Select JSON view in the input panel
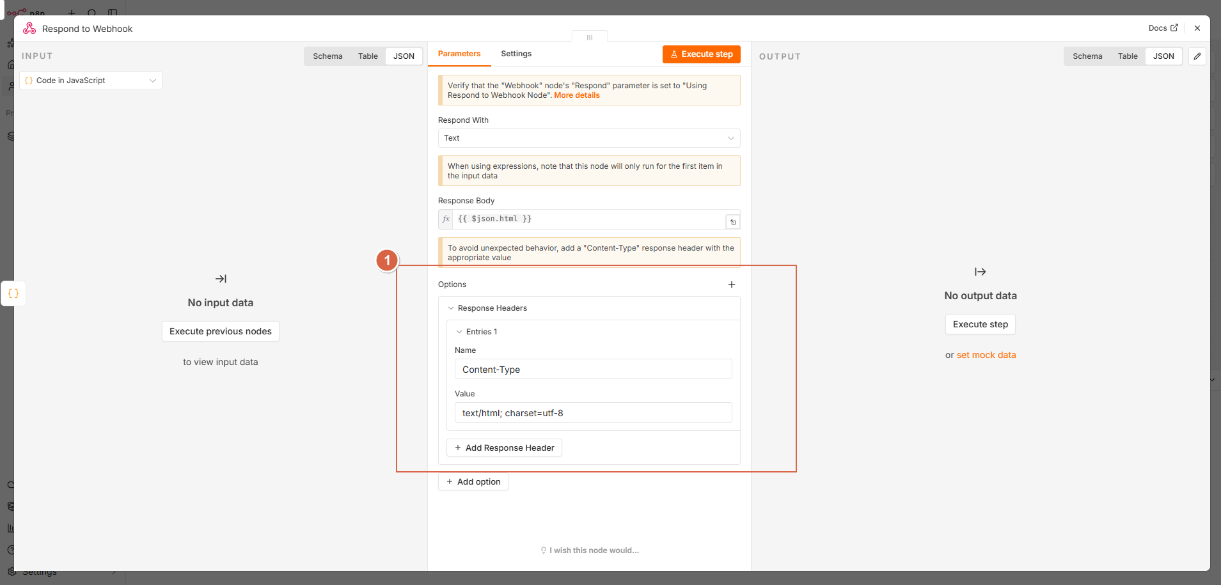The image size is (1221, 585). (x=404, y=56)
